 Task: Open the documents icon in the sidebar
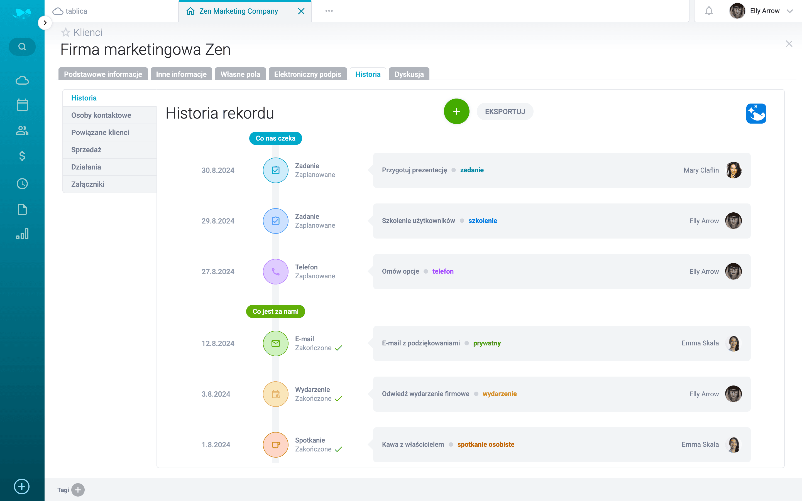pyautogui.click(x=22, y=209)
